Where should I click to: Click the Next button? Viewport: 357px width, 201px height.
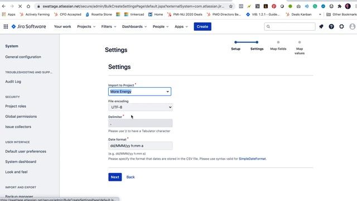coord(115,177)
